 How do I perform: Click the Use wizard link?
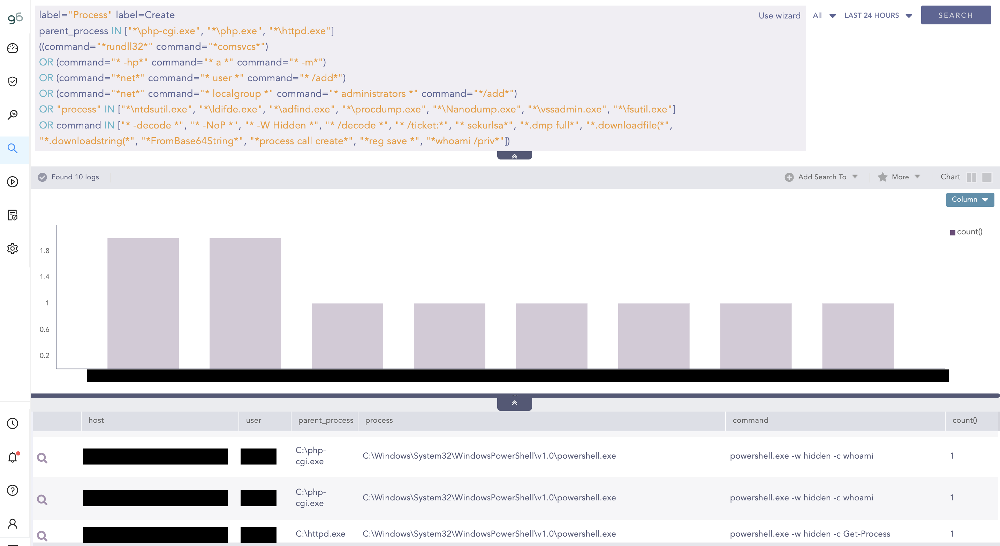(x=779, y=16)
